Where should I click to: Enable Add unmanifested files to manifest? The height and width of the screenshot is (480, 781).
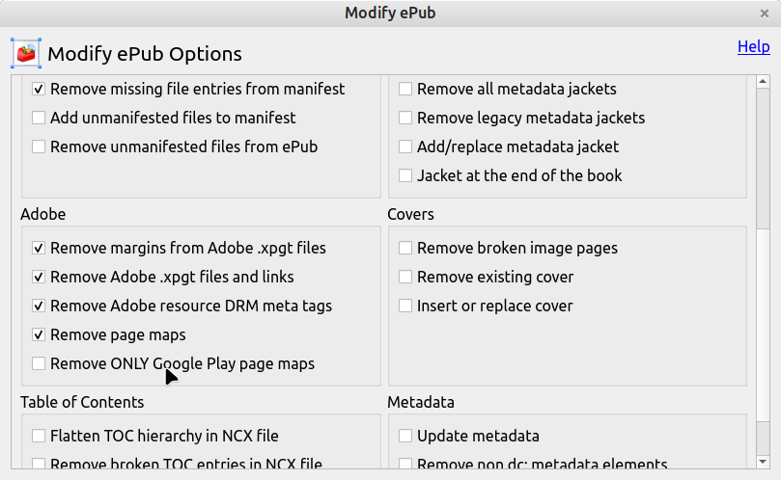tap(39, 118)
